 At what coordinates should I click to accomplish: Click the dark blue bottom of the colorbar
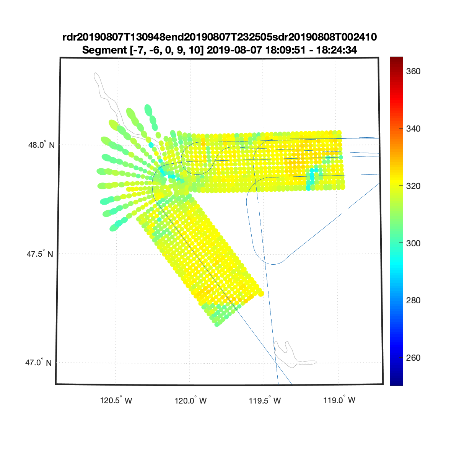[396, 381]
